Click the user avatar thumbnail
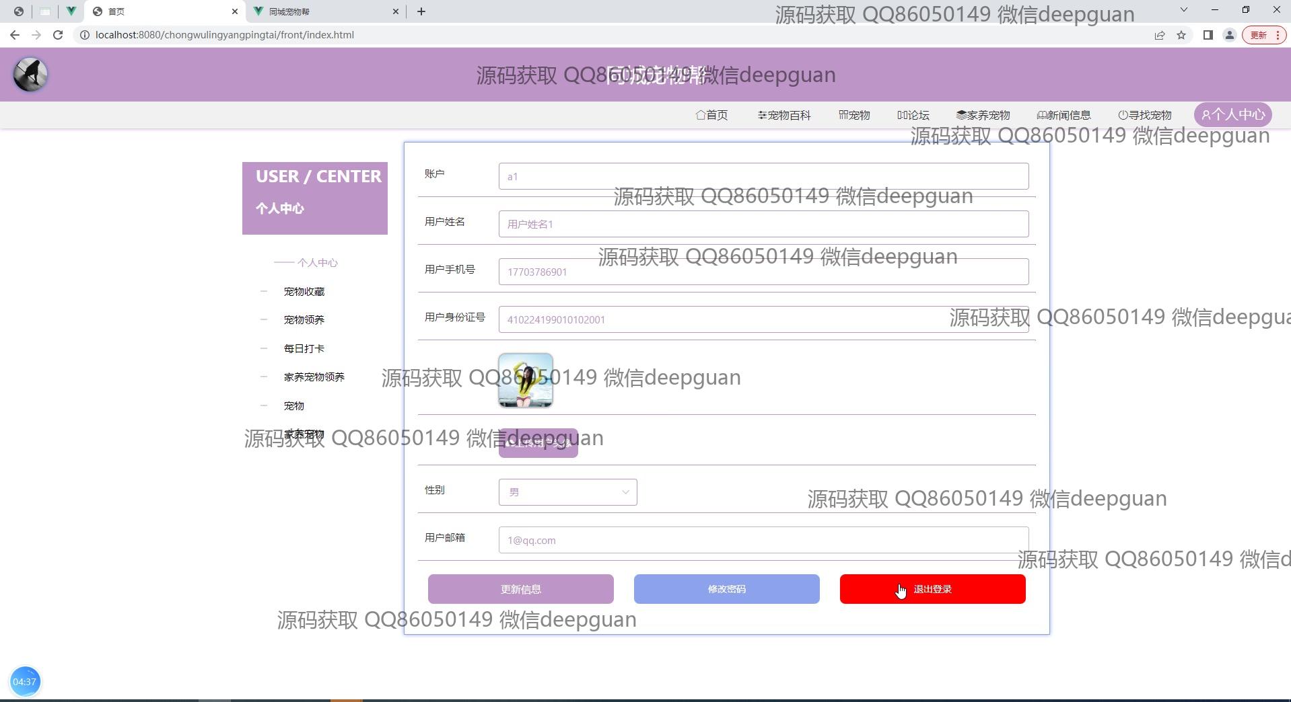1291x702 pixels. tap(525, 381)
